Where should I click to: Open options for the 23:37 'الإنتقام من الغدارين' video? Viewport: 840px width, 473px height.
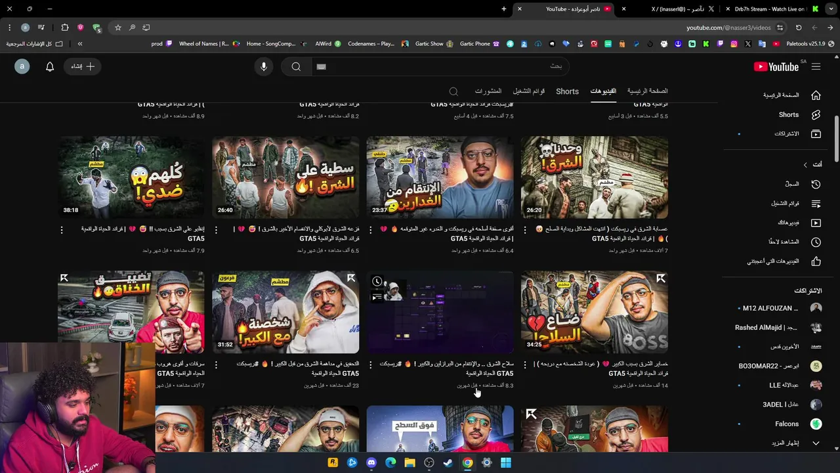pos(370,230)
